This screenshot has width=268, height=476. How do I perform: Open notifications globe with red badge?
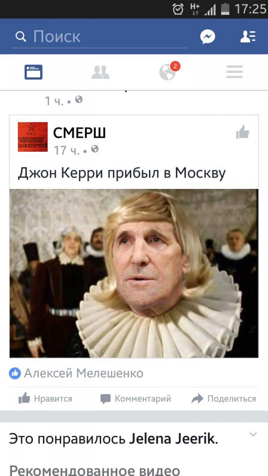point(169,71)
